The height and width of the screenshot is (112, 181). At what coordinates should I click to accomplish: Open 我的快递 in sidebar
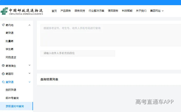pos(11,90)
